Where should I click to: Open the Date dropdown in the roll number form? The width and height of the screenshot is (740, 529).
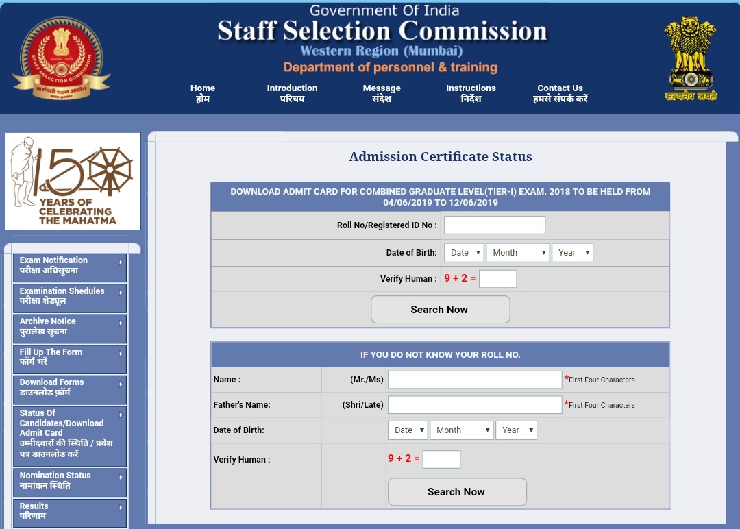[465, 252]
